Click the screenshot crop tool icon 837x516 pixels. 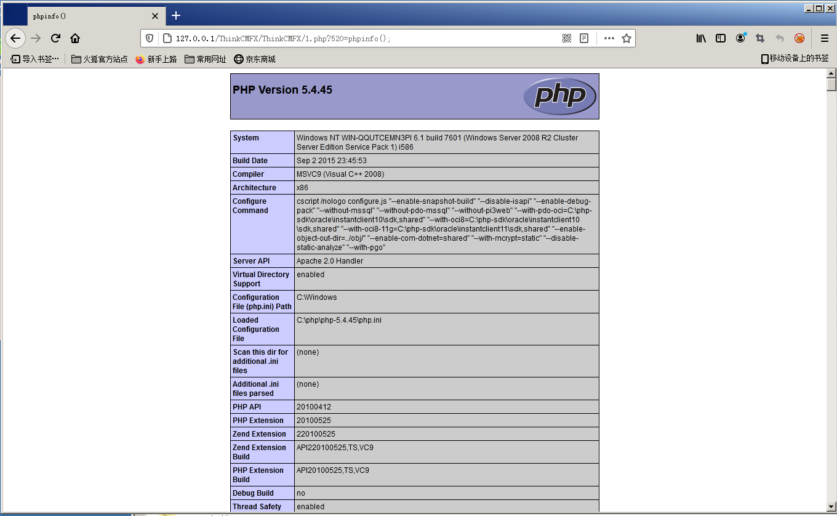click(760, 38)
